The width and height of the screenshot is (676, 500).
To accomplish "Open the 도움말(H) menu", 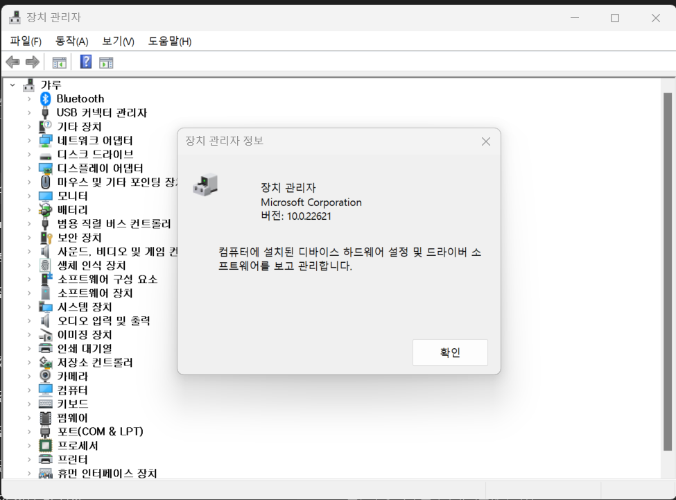I will pyautogui.click(x=170, y=41).
